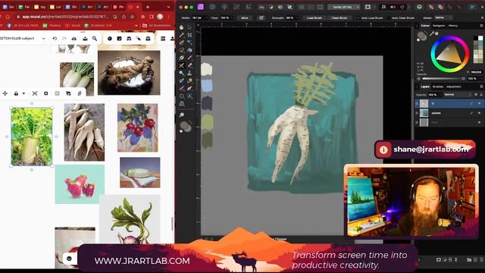Click the export download icon in Mural
Image resolution: width=485 pixels, height=273 pixels.
(85, 39)
